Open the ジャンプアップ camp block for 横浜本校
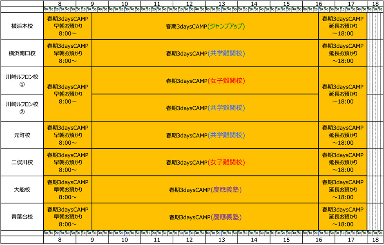 [205, 26]
